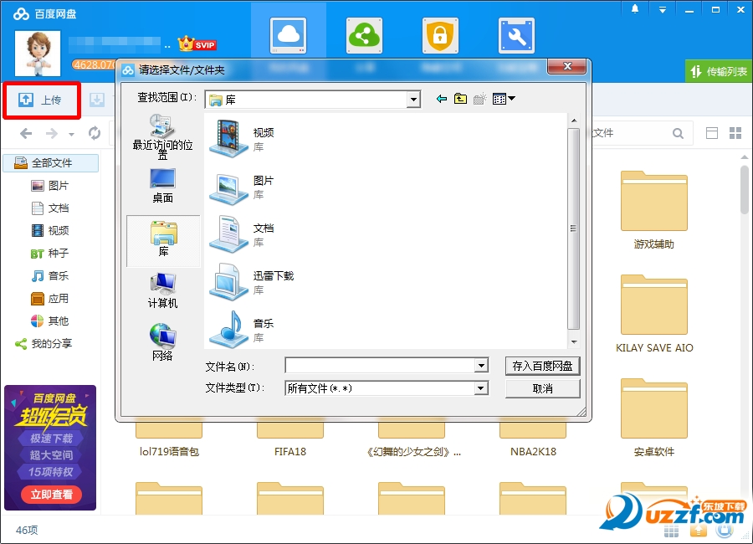Open the NBA2K18 folder
The width and height of the screenshot is (753, 544).
(x=533, y=439)
